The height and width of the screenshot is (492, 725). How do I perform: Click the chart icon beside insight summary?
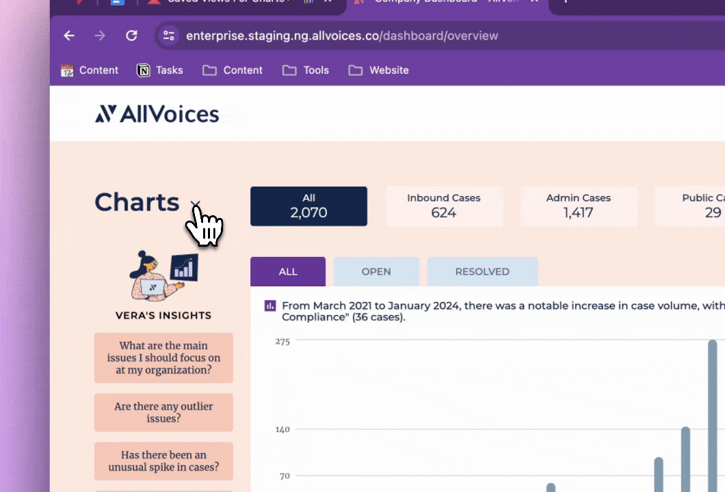[270, 306]
